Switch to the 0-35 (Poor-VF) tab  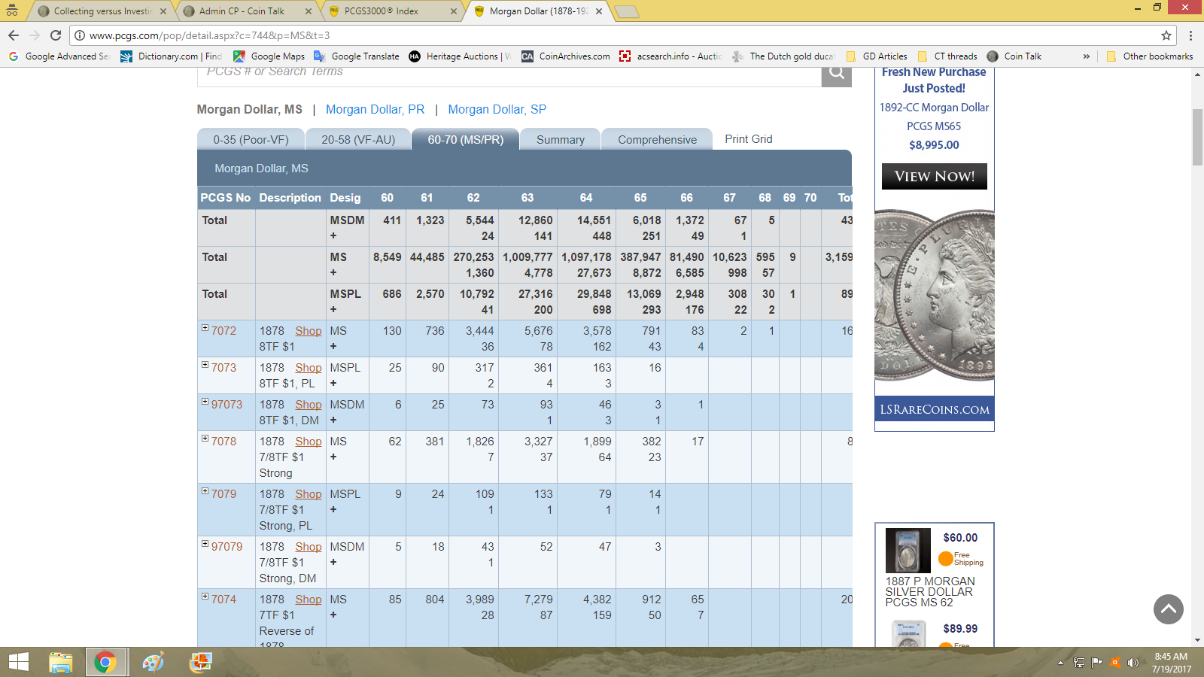point(251,139)
